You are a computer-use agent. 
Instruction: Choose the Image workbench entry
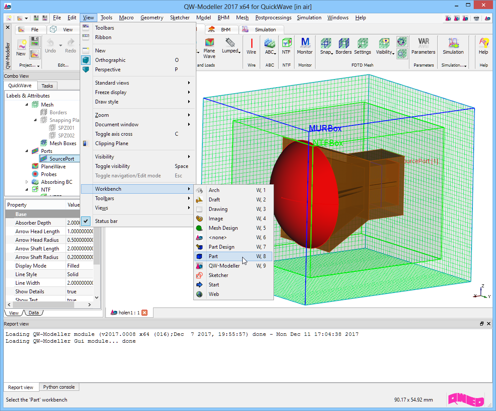pos(234,219)
